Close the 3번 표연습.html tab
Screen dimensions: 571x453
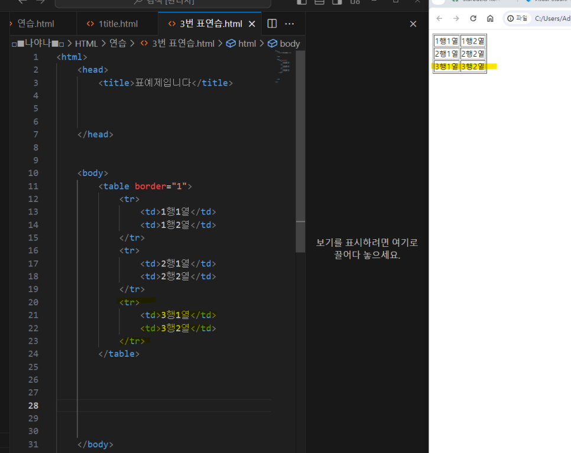click(x=252, y=24)
